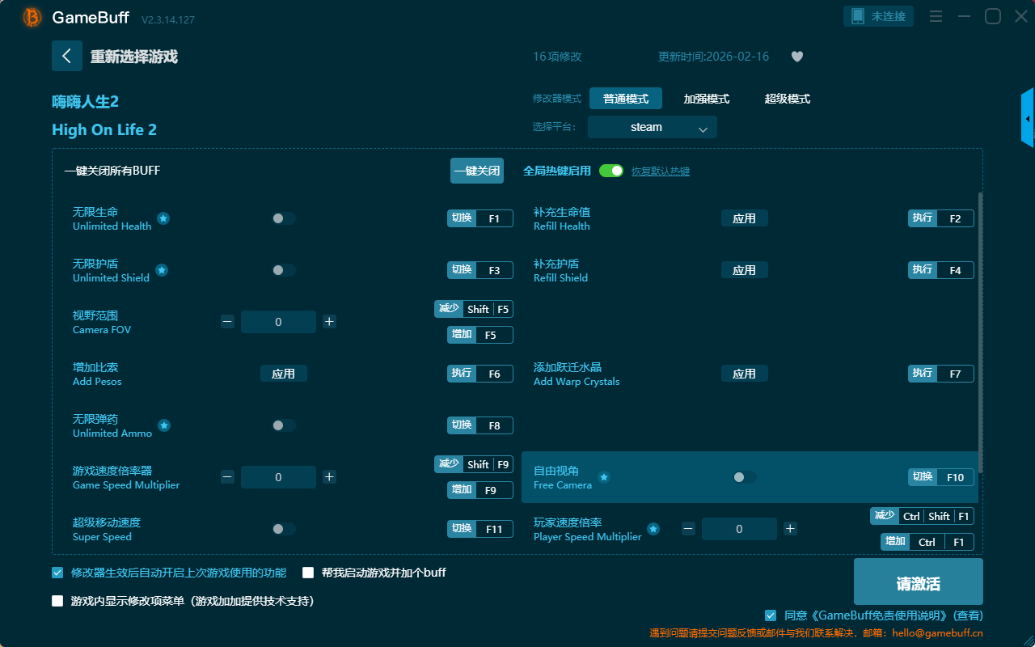Viewport: 1035px width, 647px height.
Task: Open the steam platform dropdown
Action: point(652,127)
